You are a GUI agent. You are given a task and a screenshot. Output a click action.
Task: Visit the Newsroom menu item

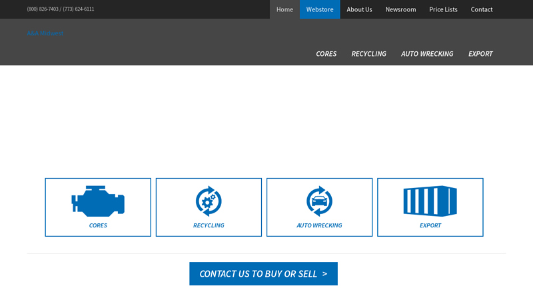(x=400, y=9)
